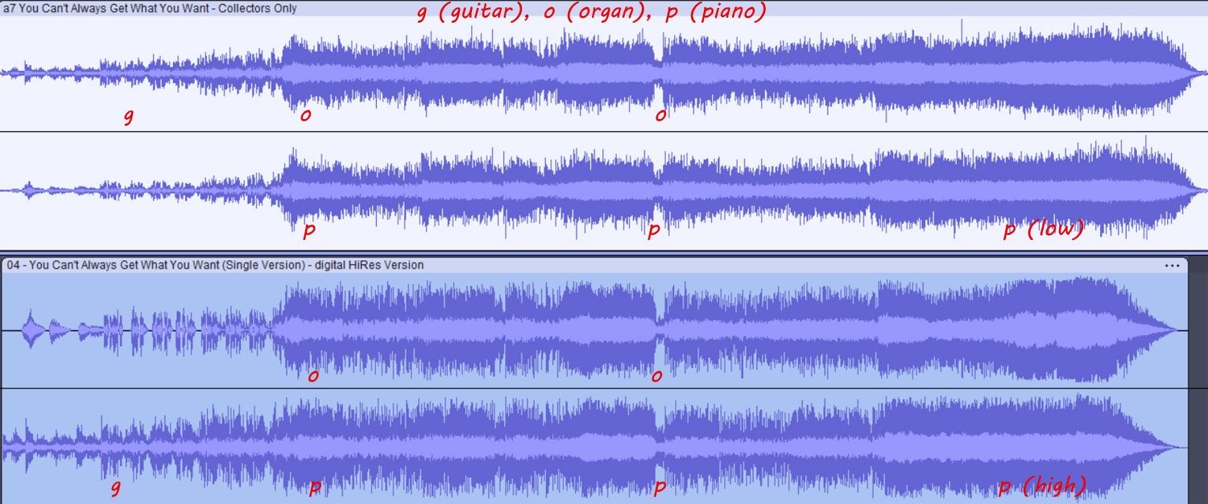Open the clip options menu (three dots)
1208x504 pixels.
pos(1172,265)
